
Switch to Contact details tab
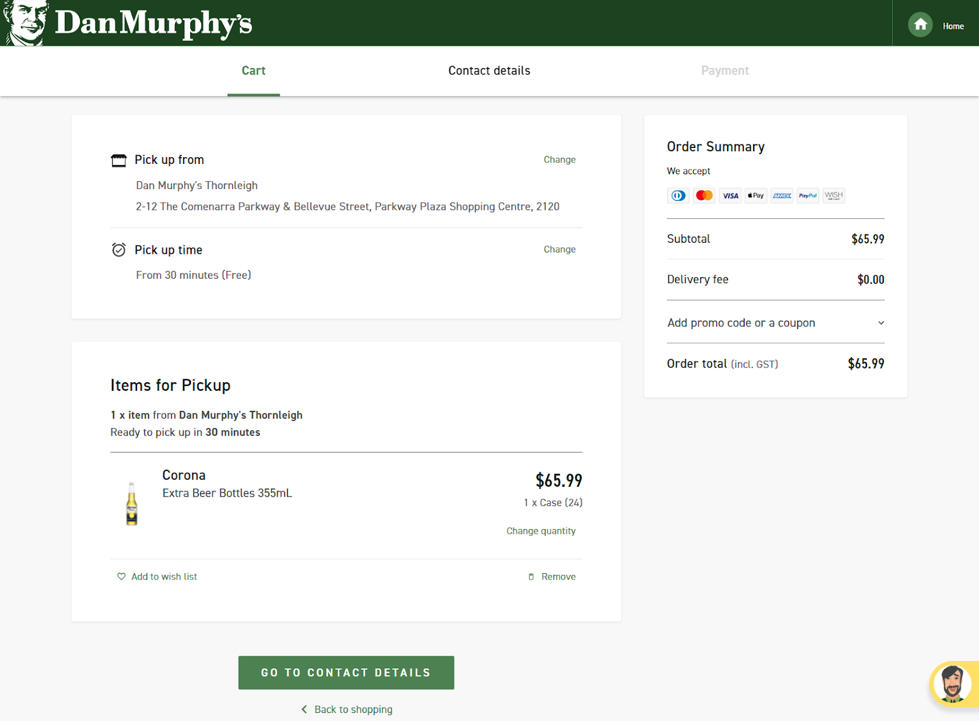(489, 71)
